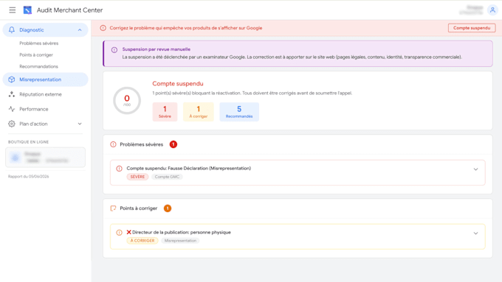Screen dimensions: 502x282
Task: Click the Audit Merchant Center logo icon
Action: 27,10
